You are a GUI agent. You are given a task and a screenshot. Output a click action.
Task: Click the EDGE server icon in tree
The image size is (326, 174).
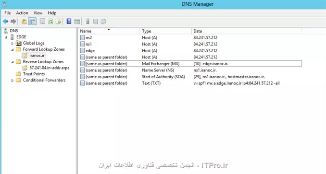(13, 37)
